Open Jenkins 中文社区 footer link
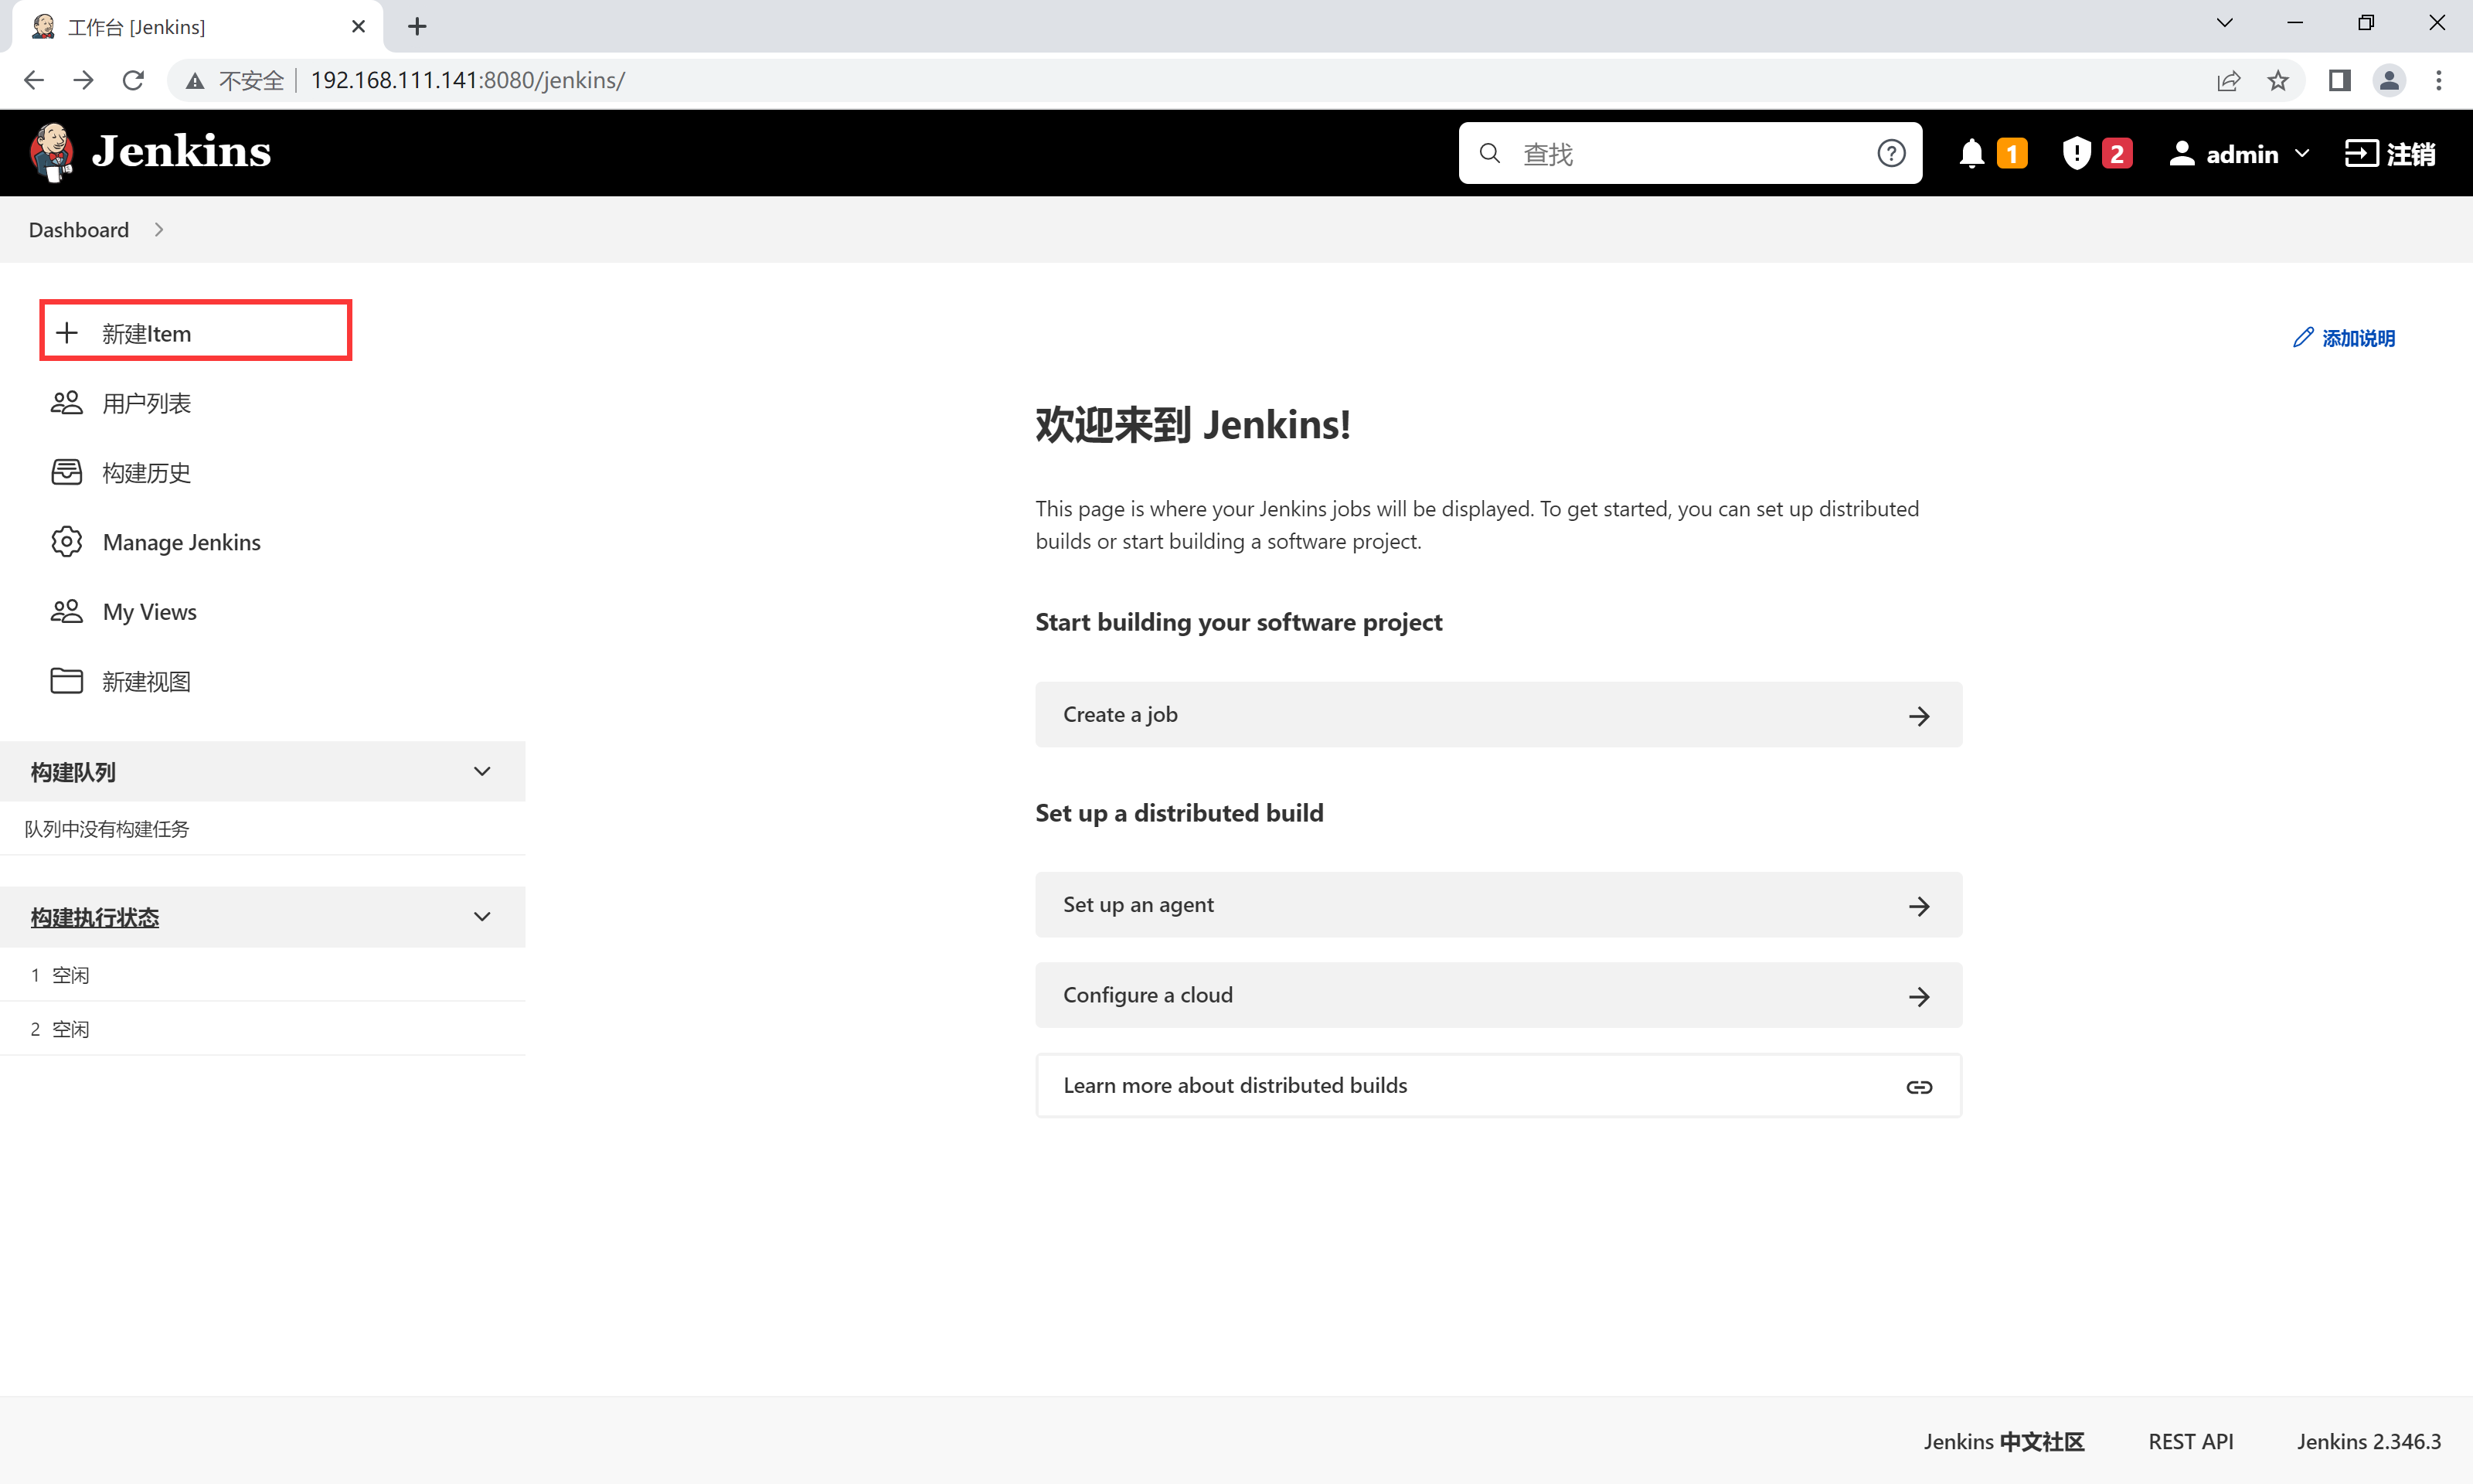 coord(2002,1441)
